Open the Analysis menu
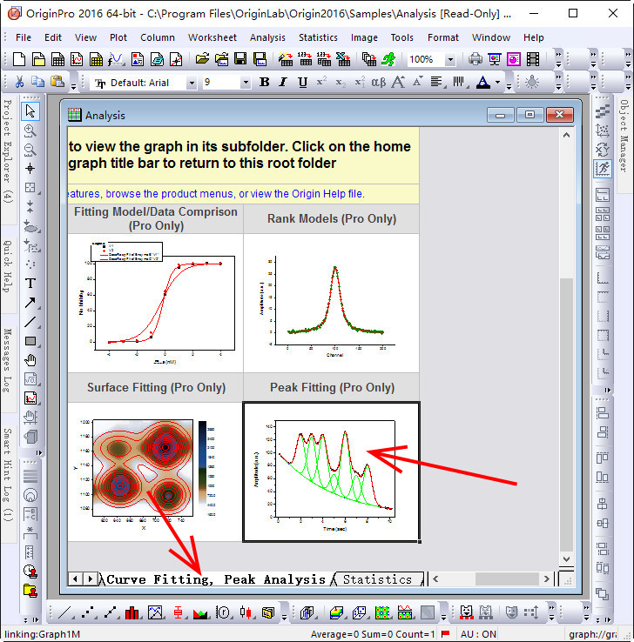 [x=267, y=37]
